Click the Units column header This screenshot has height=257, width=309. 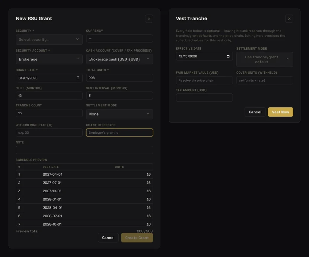pos(119,167)
